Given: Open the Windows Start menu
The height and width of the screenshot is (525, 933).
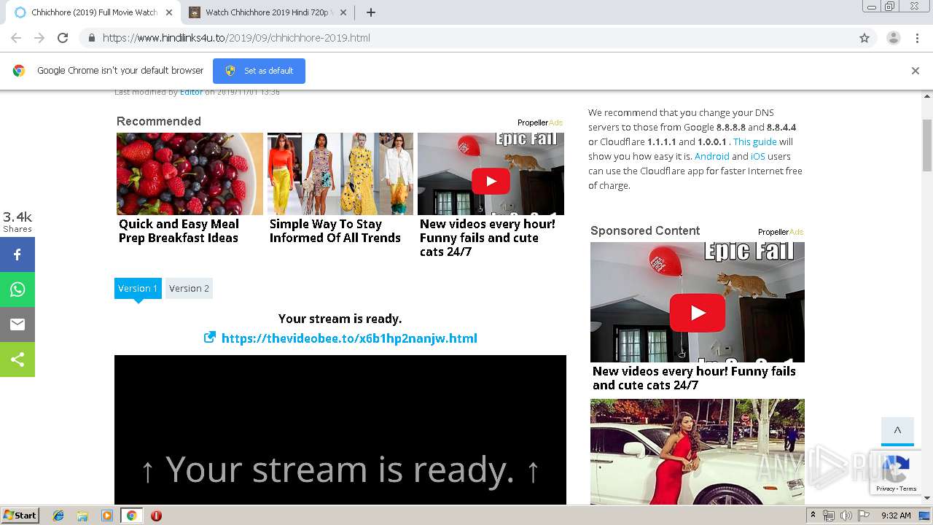Looking at the screenshot, I should [x=20, y=516].
